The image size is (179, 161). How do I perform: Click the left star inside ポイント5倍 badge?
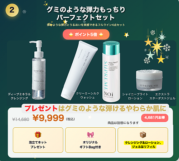click(71, 35)
